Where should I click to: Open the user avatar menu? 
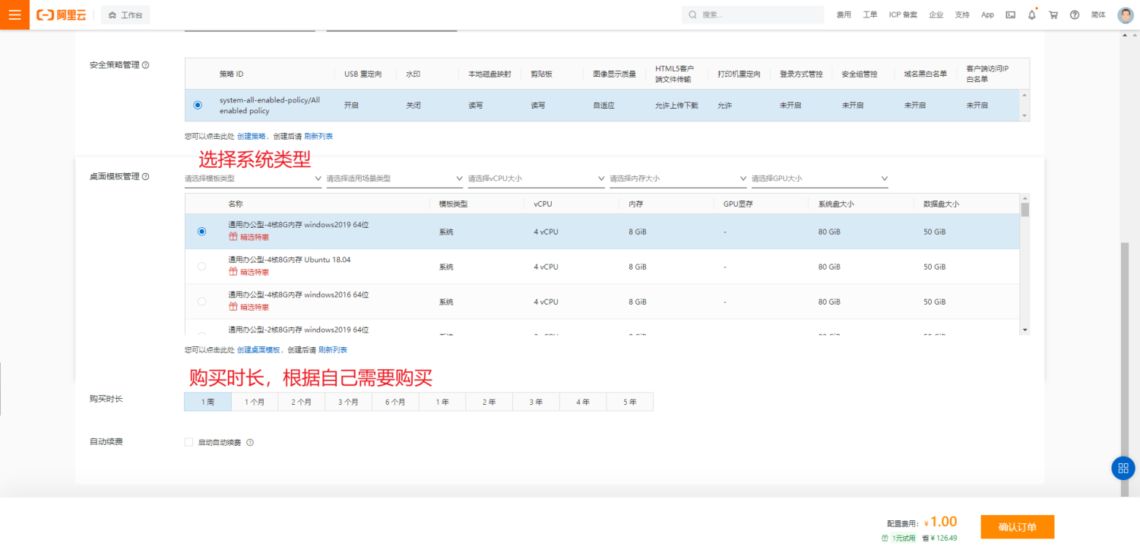(1126, 14)
